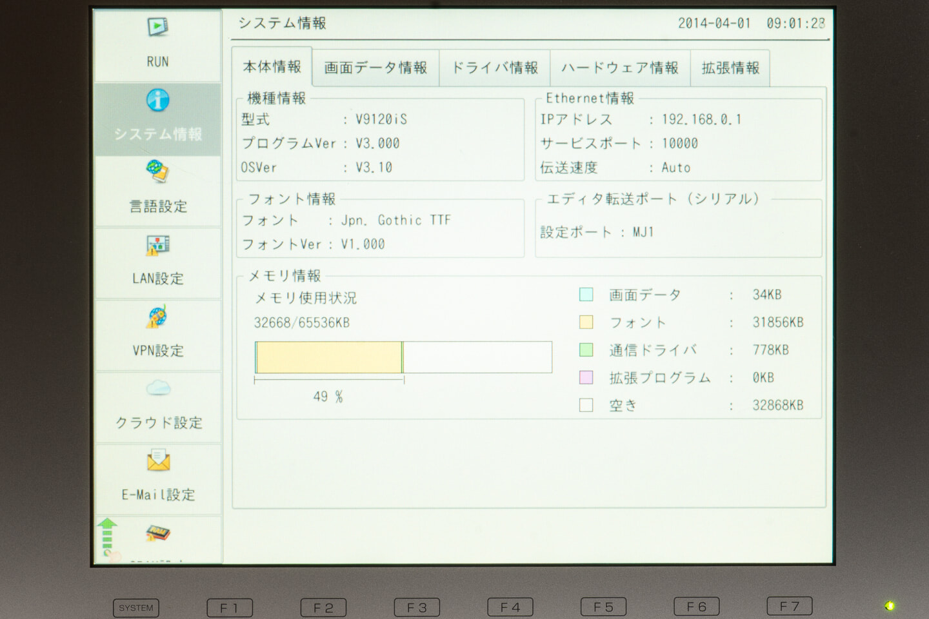Select the 本体情報 tab
Image resolution: width=929 pixels, height=619 pixels.
(x=272, y=67)
